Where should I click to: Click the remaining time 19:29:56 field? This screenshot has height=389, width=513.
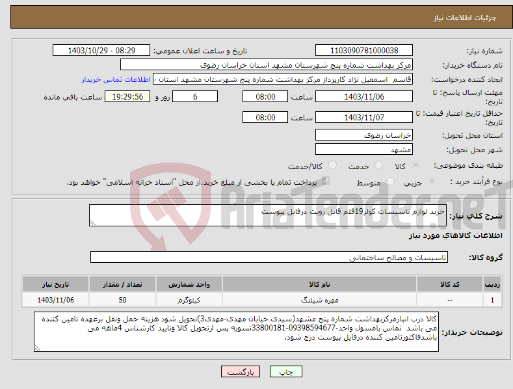click(x=127, y=96)
